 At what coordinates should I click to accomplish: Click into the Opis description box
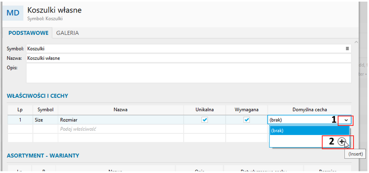click(x=189, y=73)
